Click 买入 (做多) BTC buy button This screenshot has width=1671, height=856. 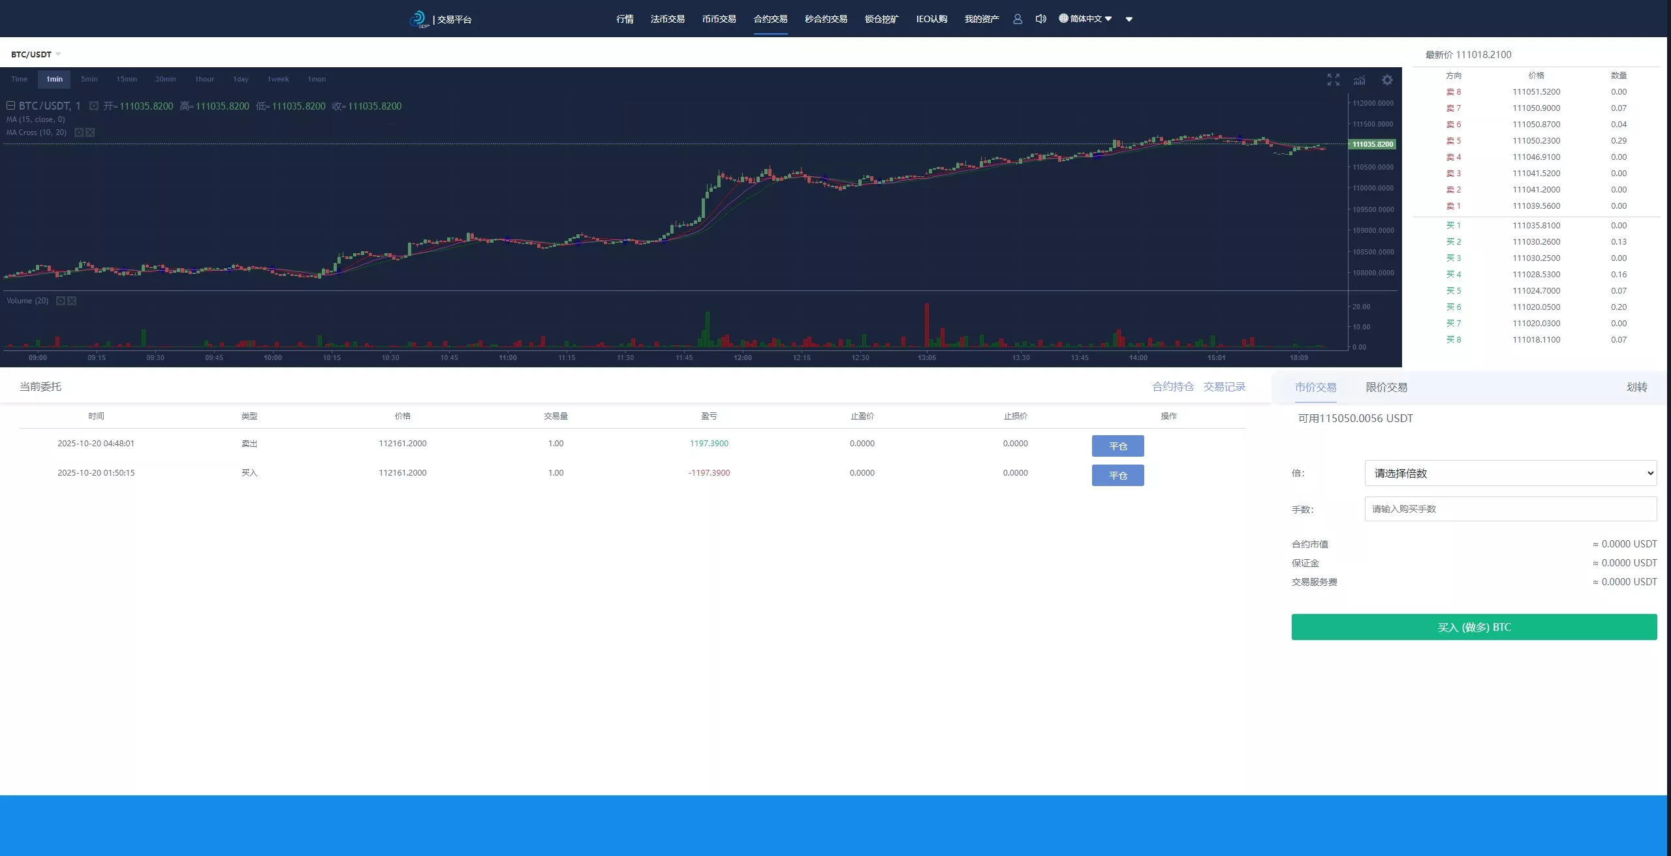(1474, 627)
